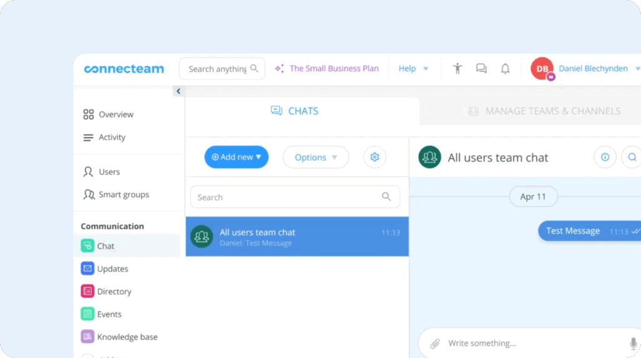The image size is (641, 358).
Task: Collapse the sidebar with the left chevron
Action: pos(178,91)
